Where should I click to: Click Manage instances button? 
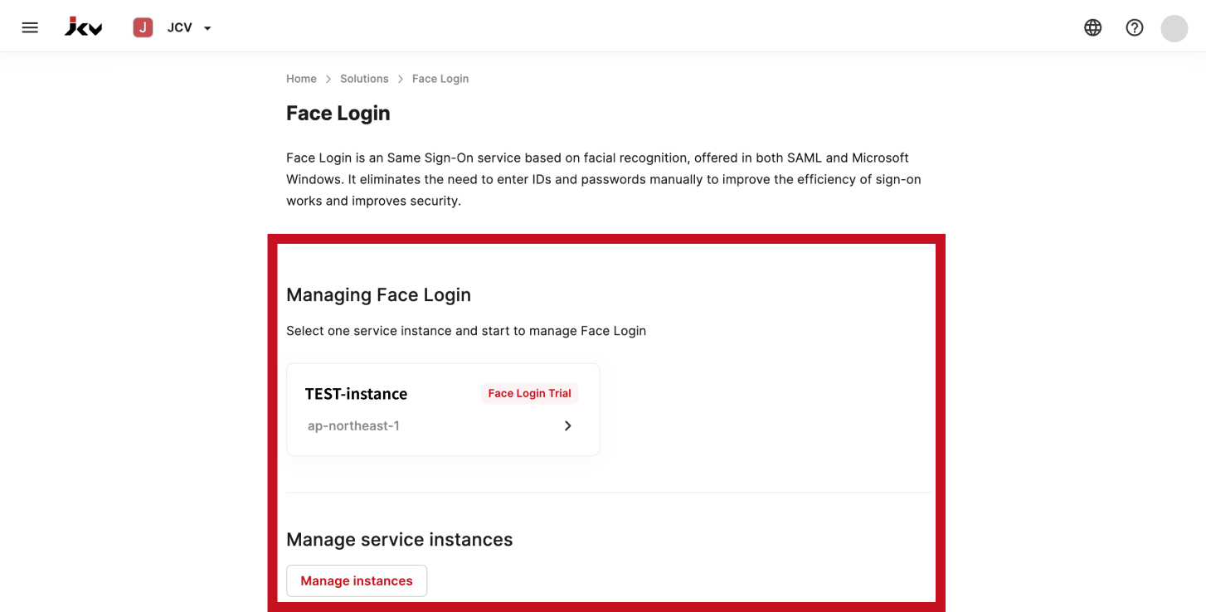click(x=357, y=580)
